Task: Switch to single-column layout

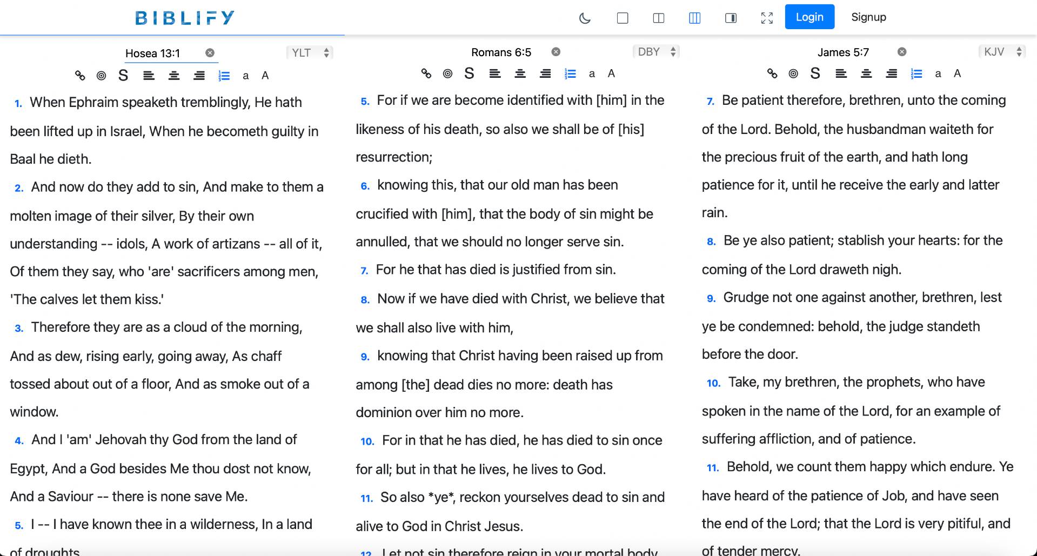Action: point(623,18)
